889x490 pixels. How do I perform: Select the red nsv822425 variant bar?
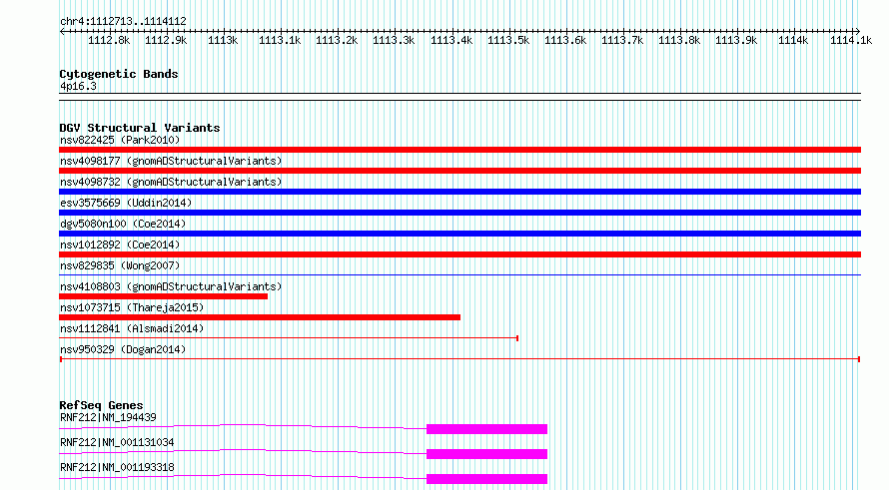coord(459,150)
